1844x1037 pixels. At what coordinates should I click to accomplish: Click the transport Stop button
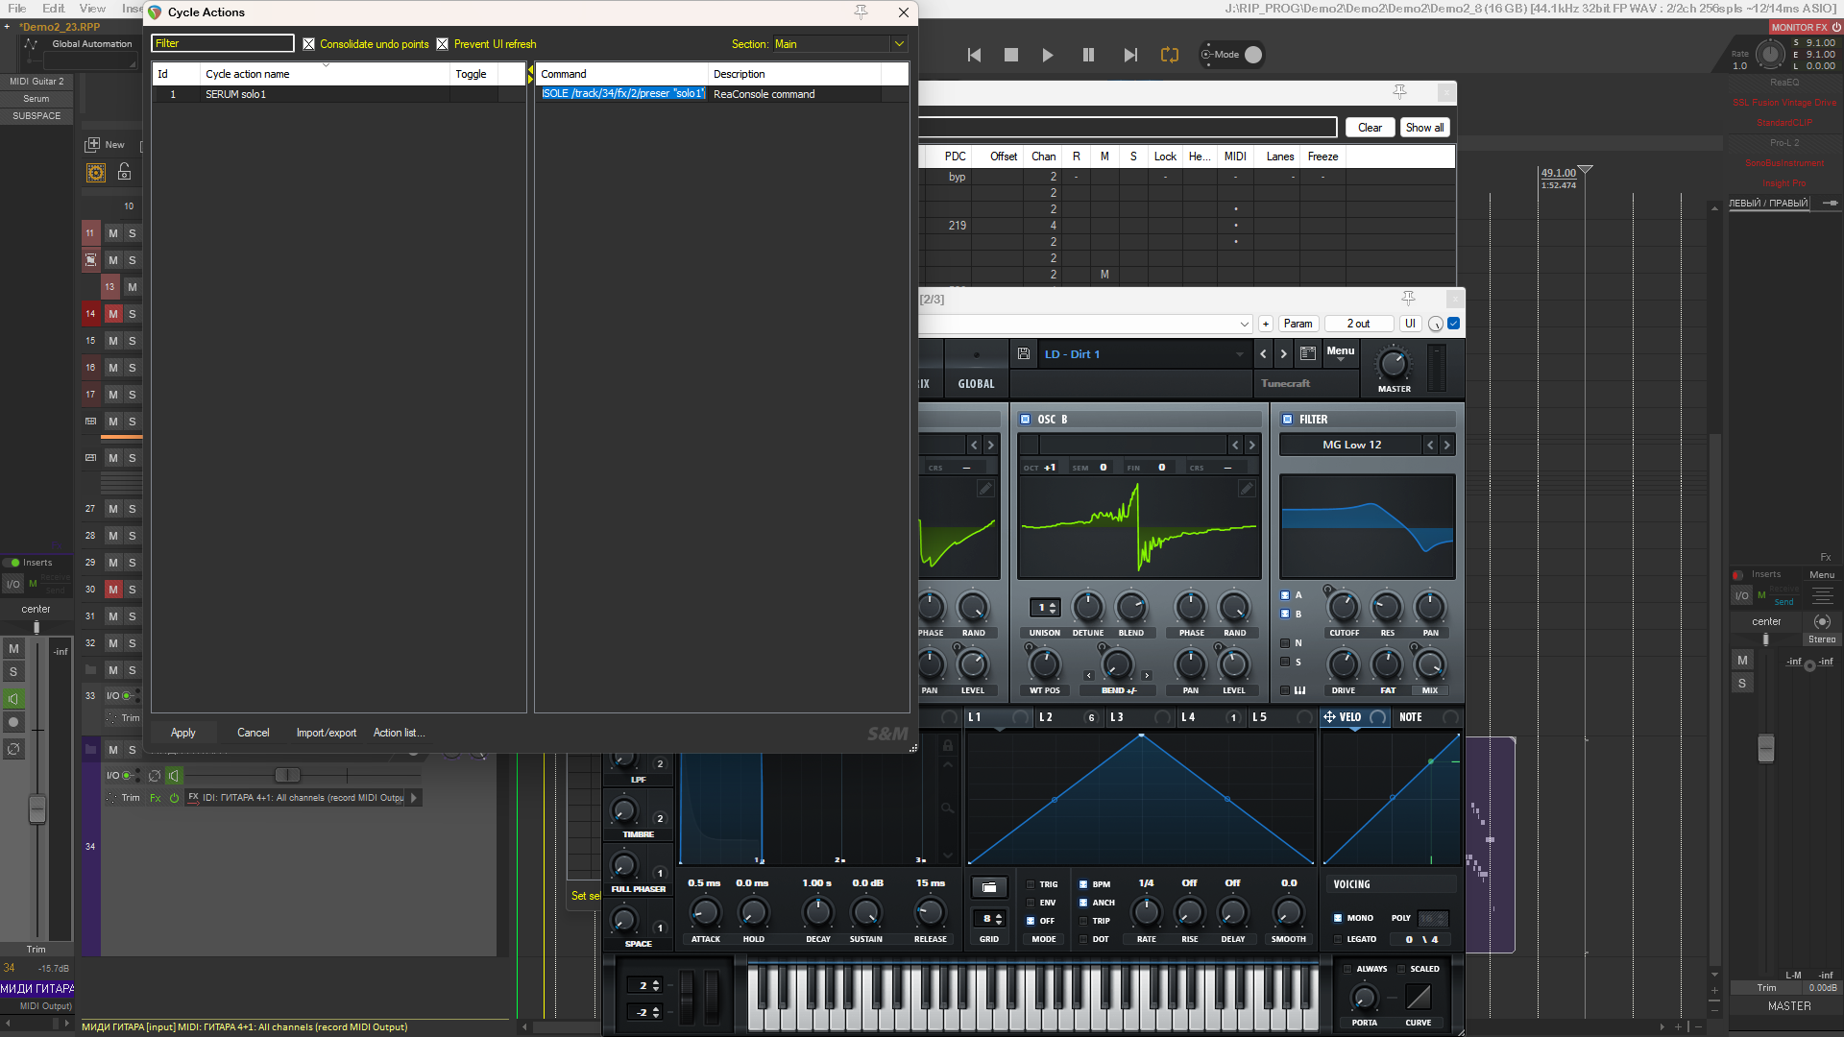coord(1010,56)
